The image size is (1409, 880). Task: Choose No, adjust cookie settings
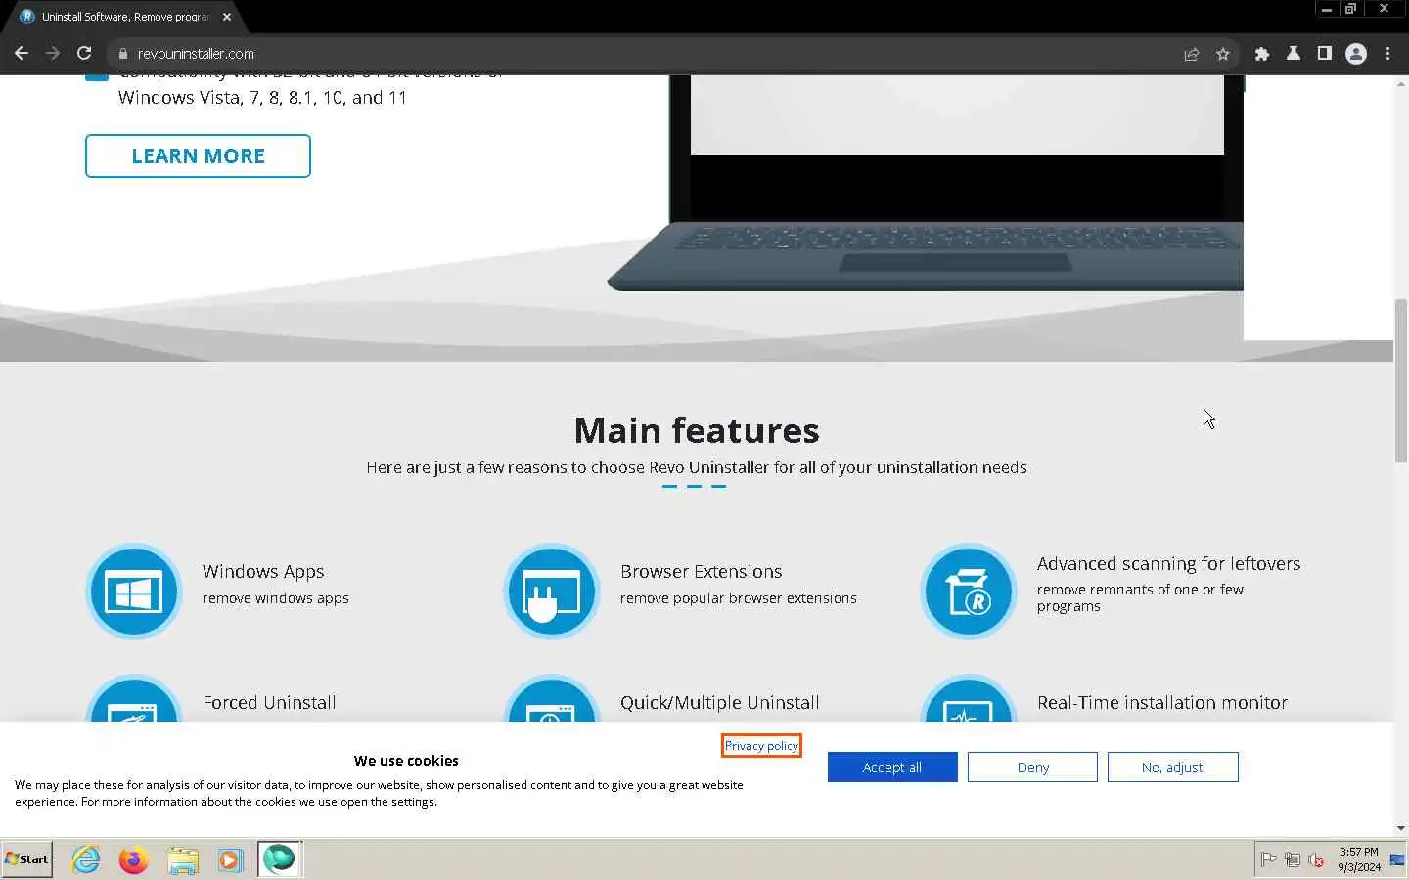[1172, 768]
